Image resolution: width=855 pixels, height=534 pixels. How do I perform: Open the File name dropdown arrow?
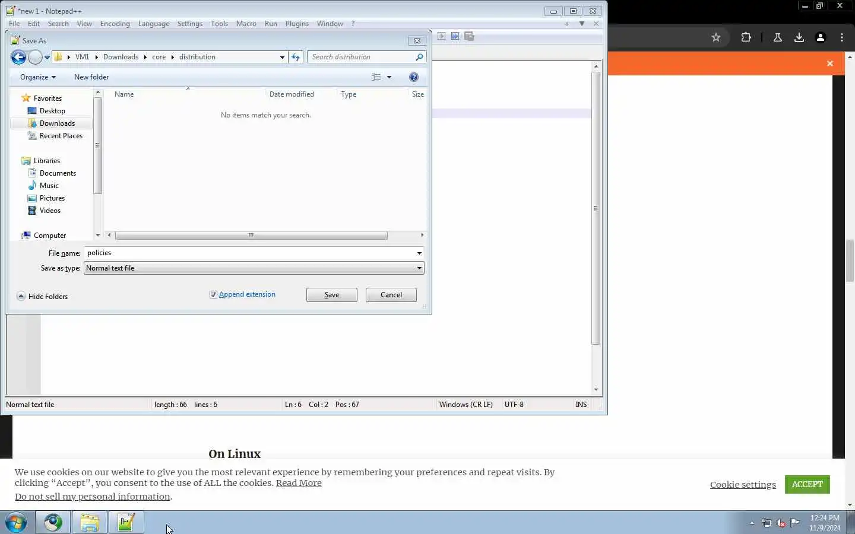pos(419,253)
